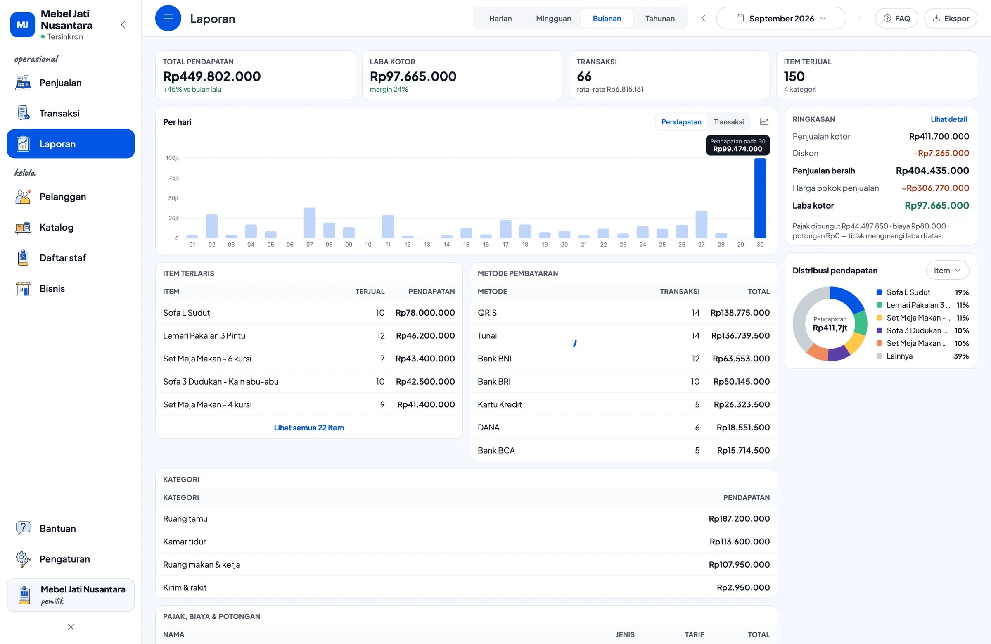This screenshot has width=991, height=644.
Task: Open the Item distribution dropdown
Action: (x=947, y=270)
